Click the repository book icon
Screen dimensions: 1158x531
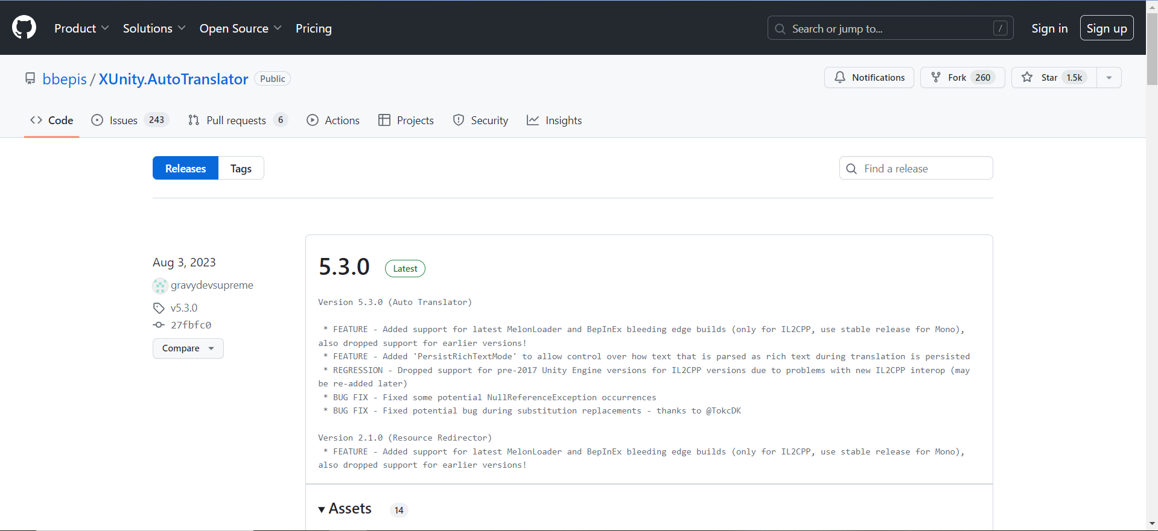click(30, 78)
